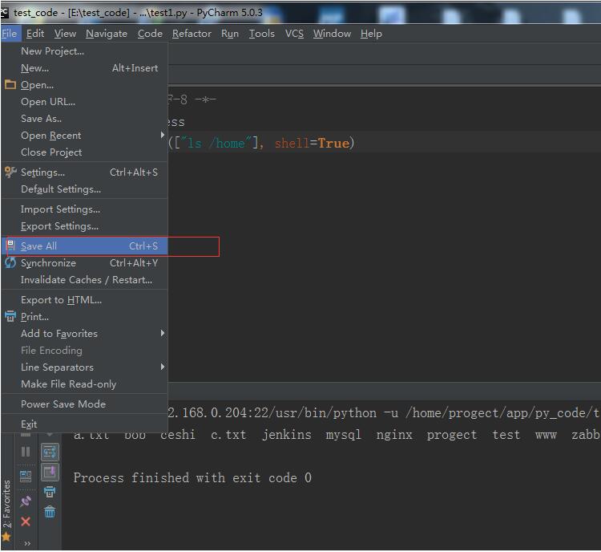
Task: Expand the Add to Favorites submenu
Action: pos(59,334)
